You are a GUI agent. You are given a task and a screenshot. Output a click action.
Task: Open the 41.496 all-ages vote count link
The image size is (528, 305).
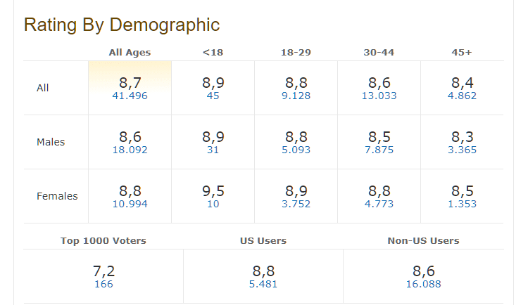tap(130, 96)
